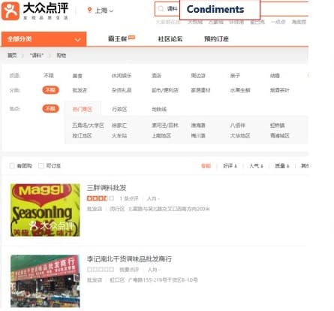Click the 大众点评 orange logo icon
Viewport: 334px width, 311px height.
pos(11,11)
